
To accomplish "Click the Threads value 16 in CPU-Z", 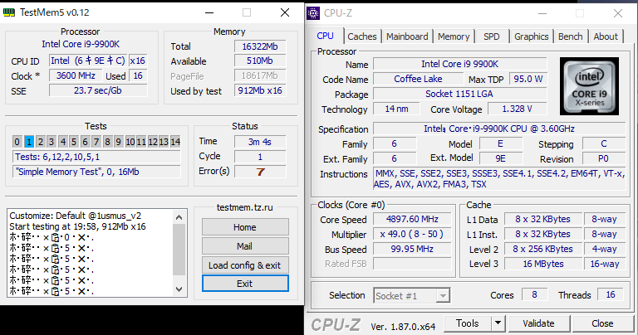I will (611, 295).
